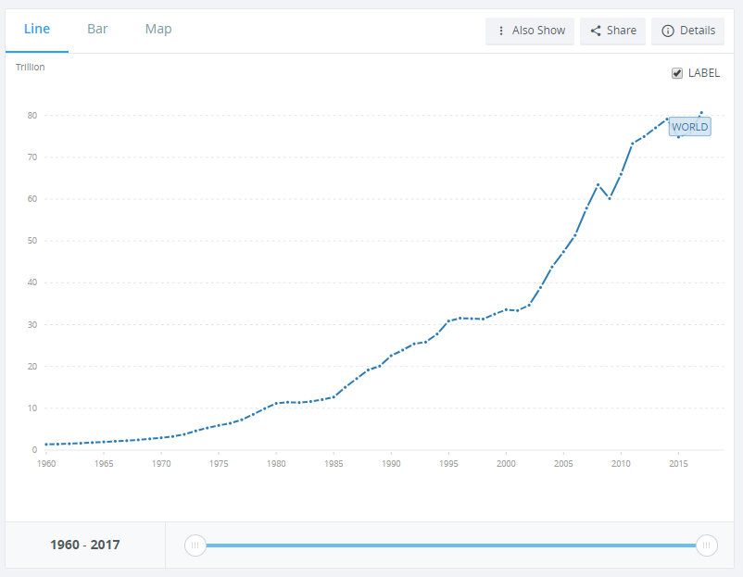Click the three-dot icon beside Also Show
Image resolution: width=743 pixels, height=577 pixels.
[501, 31]
